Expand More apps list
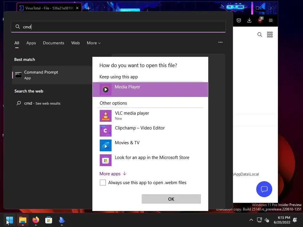Screen dimensions: 303x227 click(113, 174)
